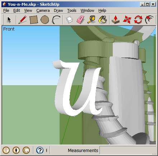The height and width of the screenshot is (156, 158).
Task: Click the Front view label text
Action: pyautogui.click(x=9, y=29)
